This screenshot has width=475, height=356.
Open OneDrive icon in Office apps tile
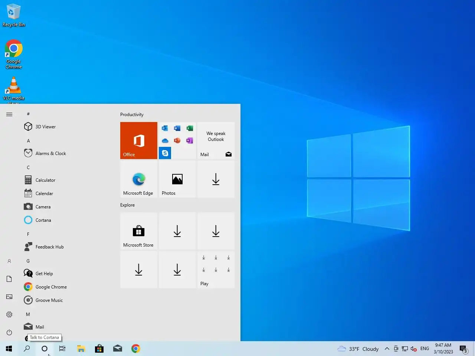coord(165,141)
